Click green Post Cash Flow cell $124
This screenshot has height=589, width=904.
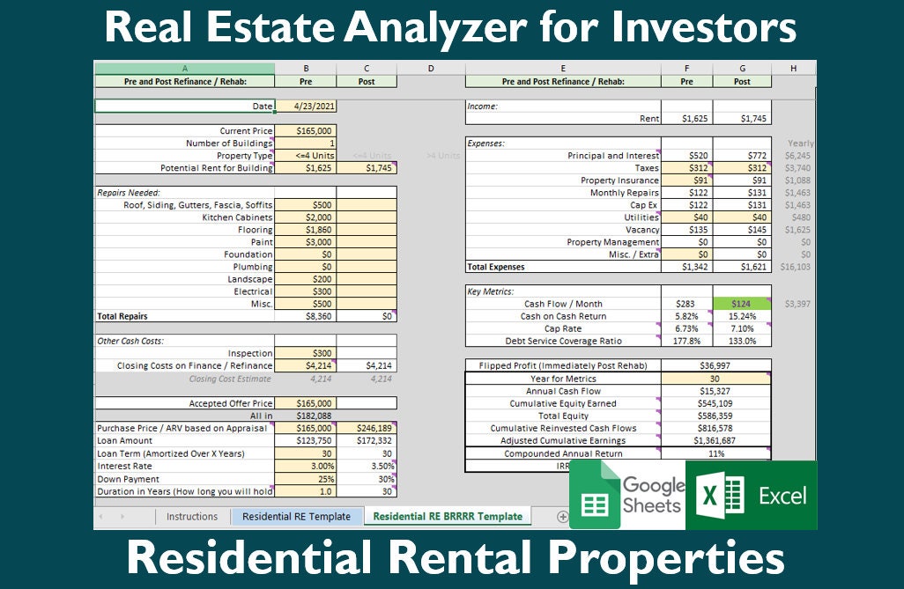pyautogui.click(x=742, y=304)
